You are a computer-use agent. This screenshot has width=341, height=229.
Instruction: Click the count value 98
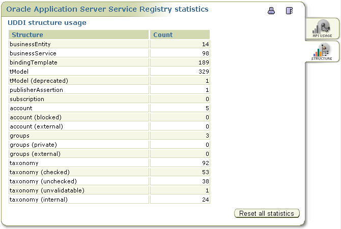(205, 53)
